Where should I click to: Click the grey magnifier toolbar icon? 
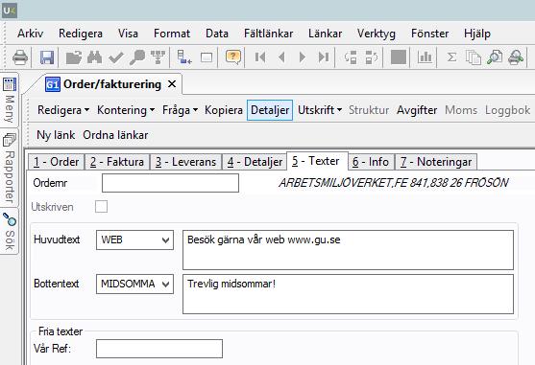[x=137, y=57]
